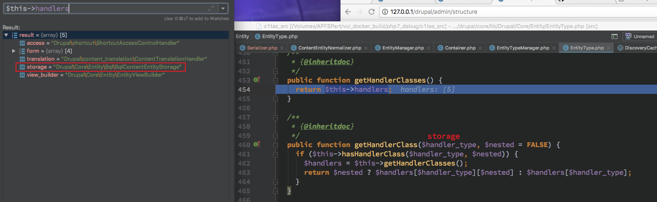The image size is (657, 202).
Task: Close the Container.php editor tab
Action: [480, 48]
